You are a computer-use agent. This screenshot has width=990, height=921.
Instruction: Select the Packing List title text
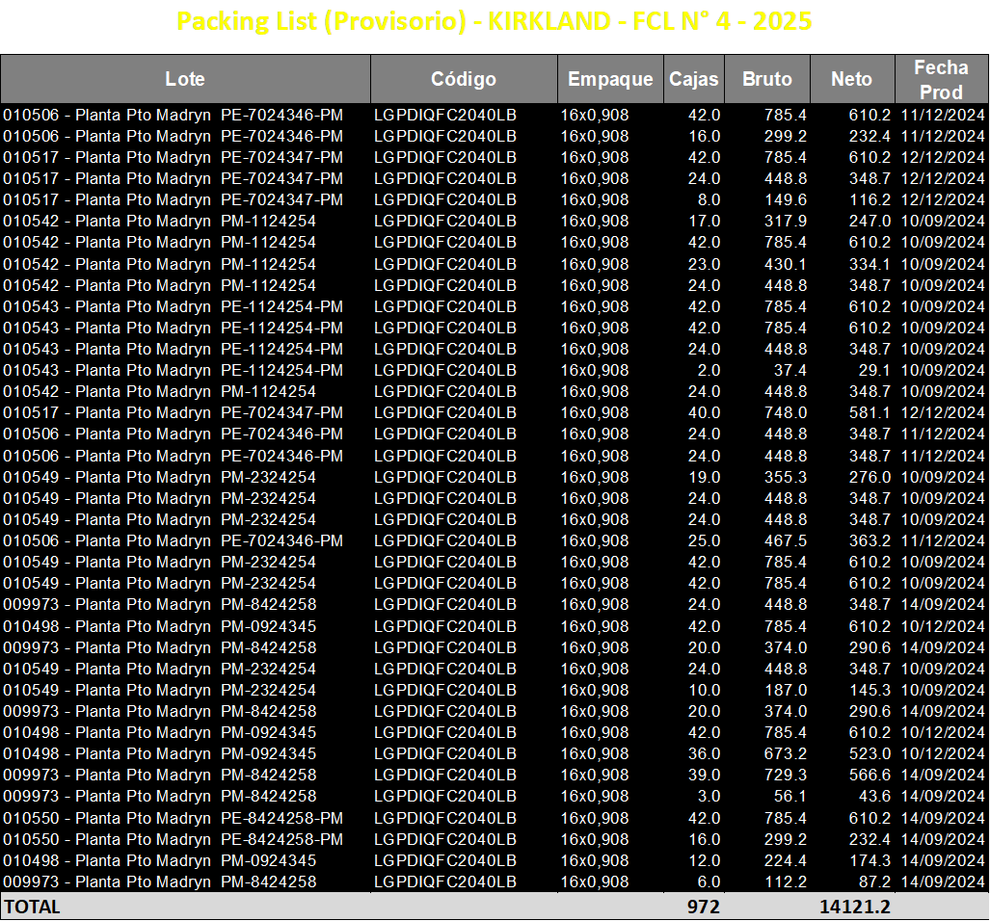pyautogui.click(x=494, y=21)
